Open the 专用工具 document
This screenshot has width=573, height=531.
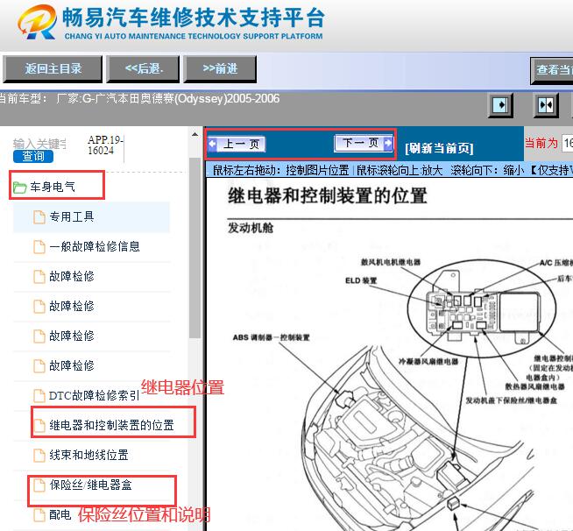click(72, 216)
